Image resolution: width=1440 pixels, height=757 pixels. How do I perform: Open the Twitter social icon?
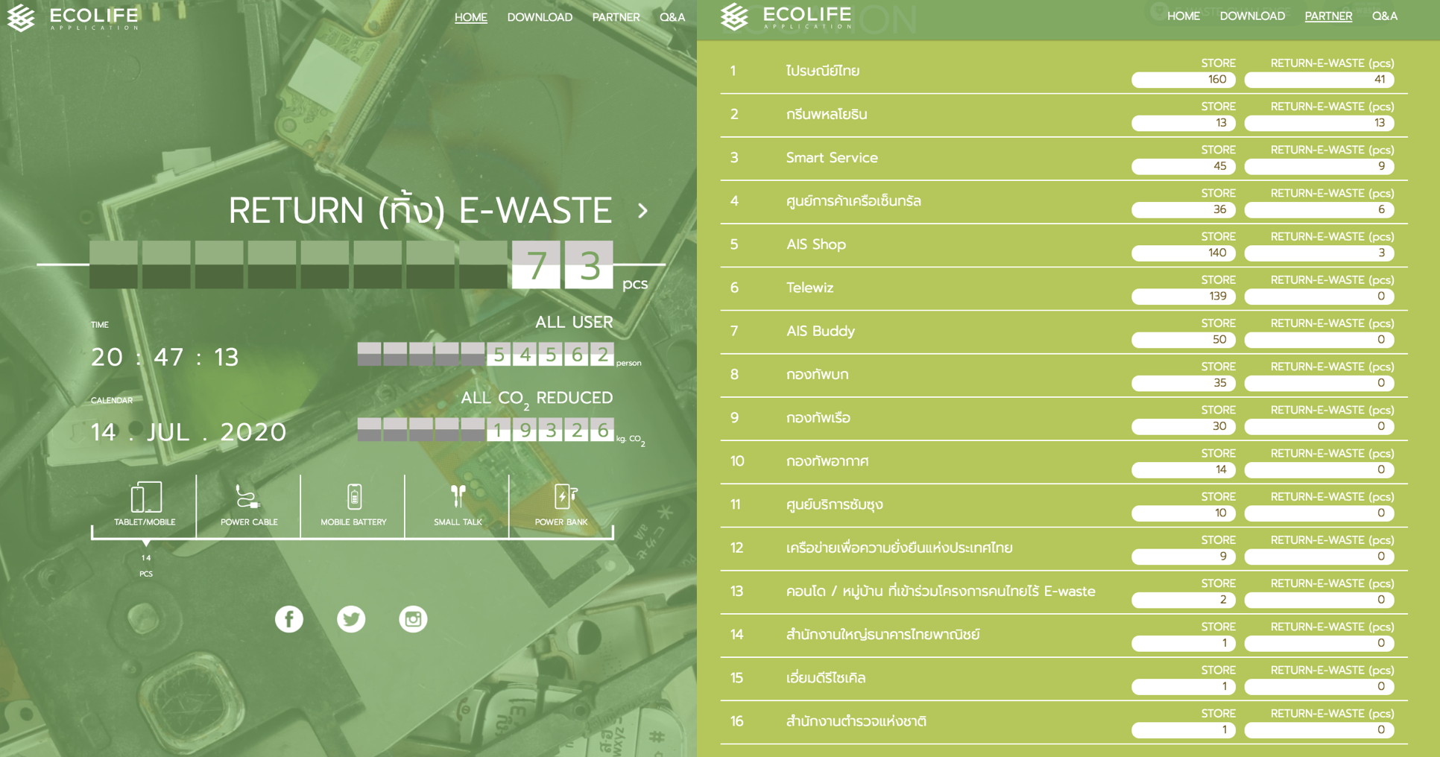pyautogui.click(x=351, y=619)
